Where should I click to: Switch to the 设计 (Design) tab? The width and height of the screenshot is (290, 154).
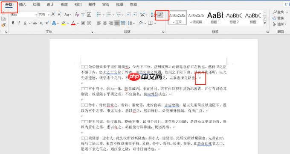click(x=50, y=4)
